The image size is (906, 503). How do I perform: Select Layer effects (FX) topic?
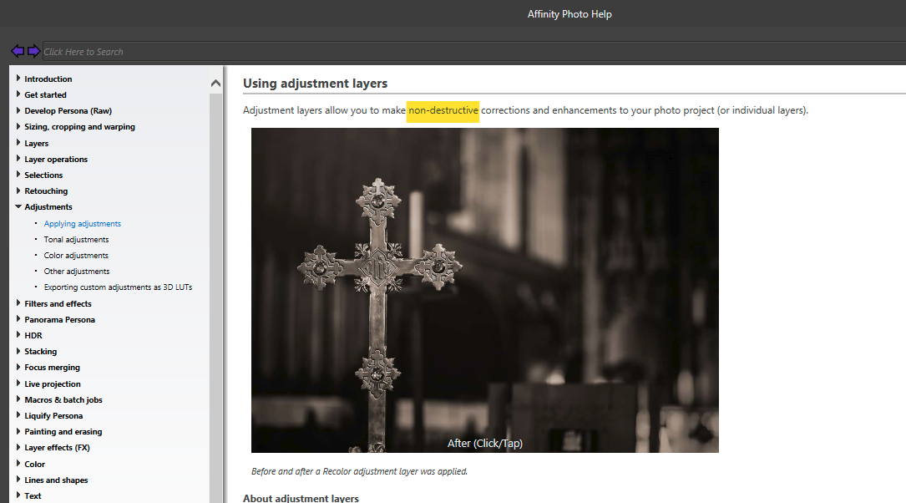point(58,448)
